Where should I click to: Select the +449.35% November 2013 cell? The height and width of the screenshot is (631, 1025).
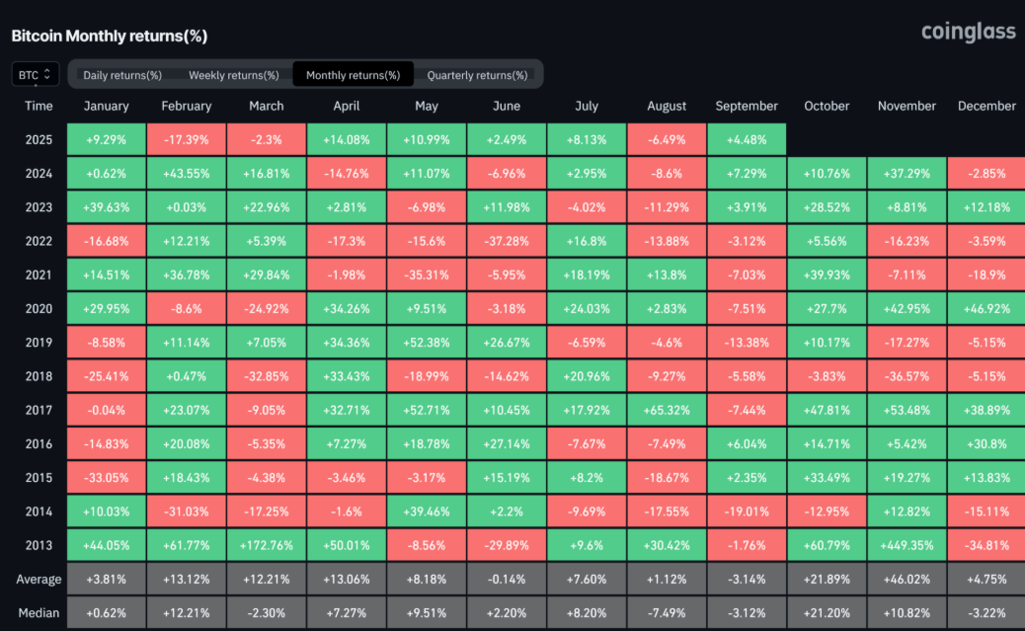tap(907, 544)
